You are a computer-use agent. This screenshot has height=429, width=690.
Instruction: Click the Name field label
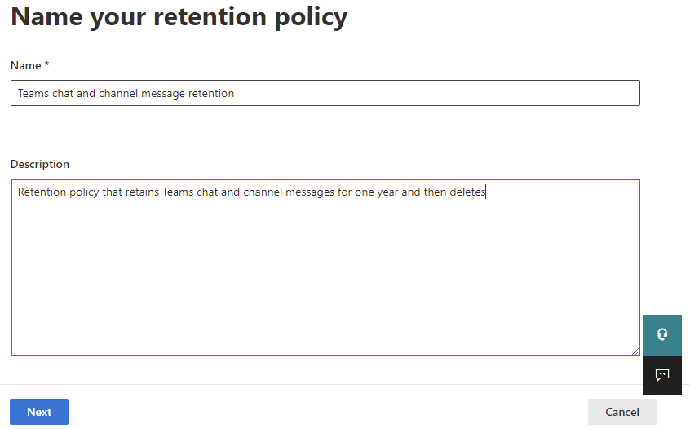click(x=25, y=65)
